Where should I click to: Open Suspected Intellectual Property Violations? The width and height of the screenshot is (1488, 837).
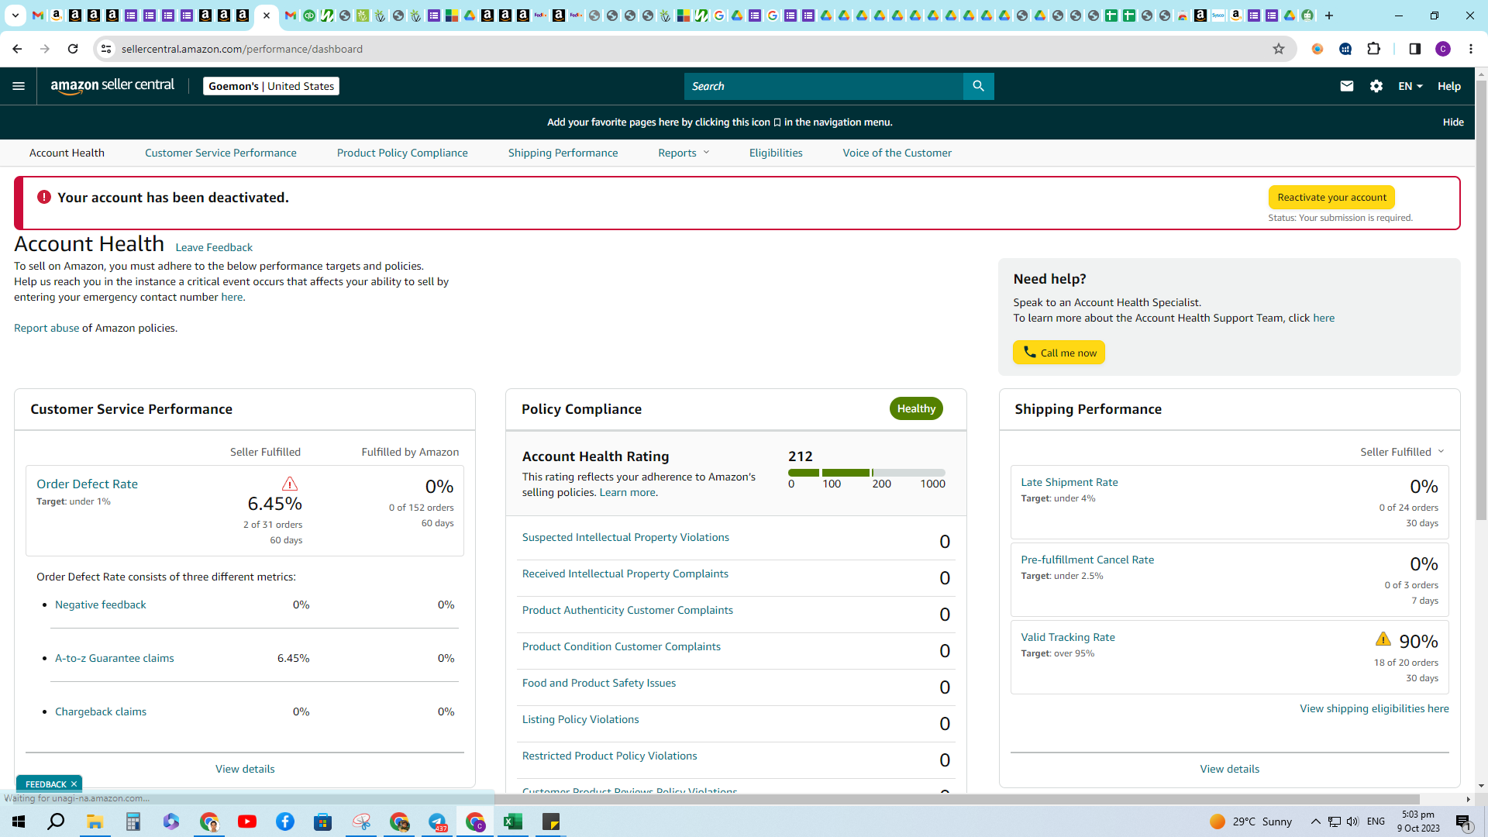click(x=625, y=537)
